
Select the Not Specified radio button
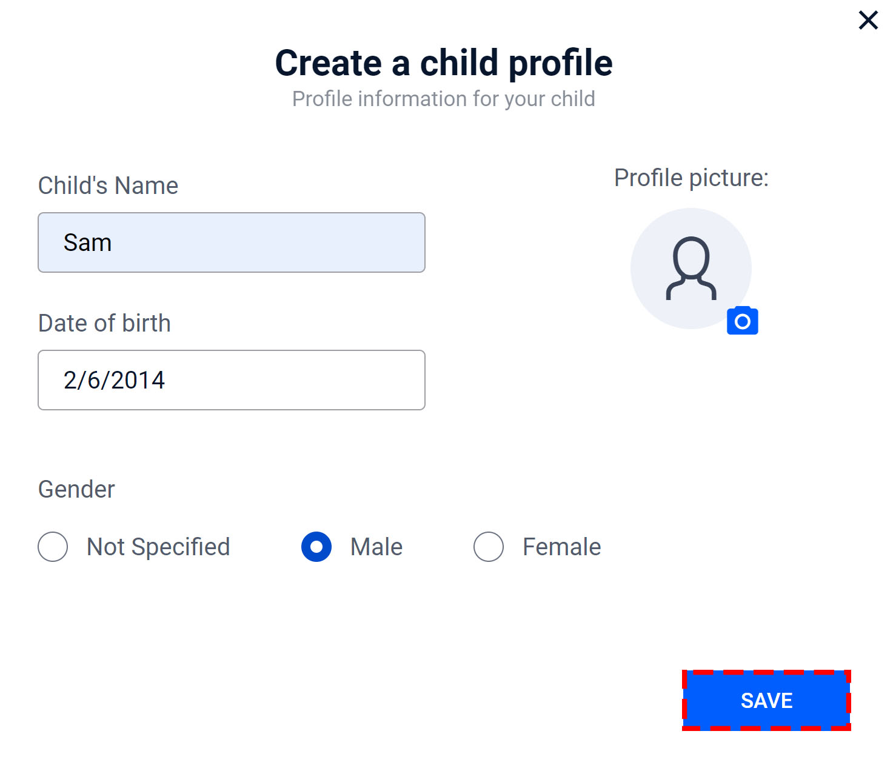coord(53,547)
